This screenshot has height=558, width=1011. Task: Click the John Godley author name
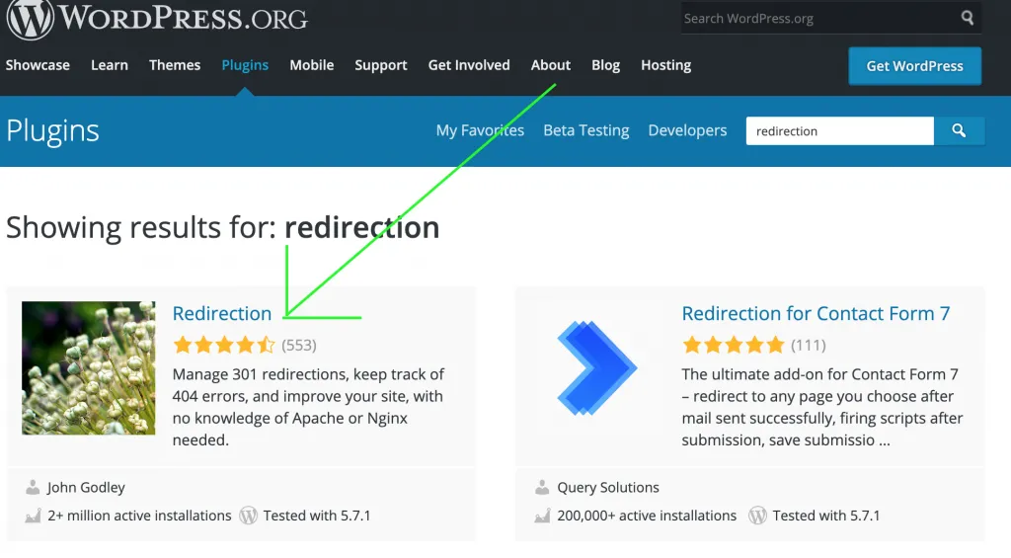coord(87,488)
